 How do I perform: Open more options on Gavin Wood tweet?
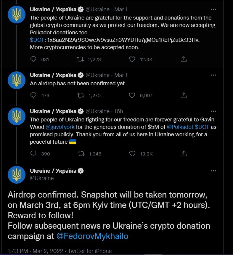213,112
